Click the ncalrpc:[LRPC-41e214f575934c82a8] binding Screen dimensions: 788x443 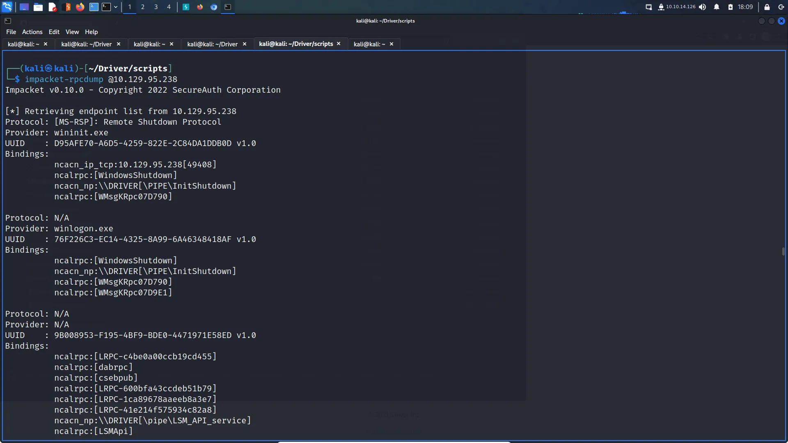tap(135, 410)
